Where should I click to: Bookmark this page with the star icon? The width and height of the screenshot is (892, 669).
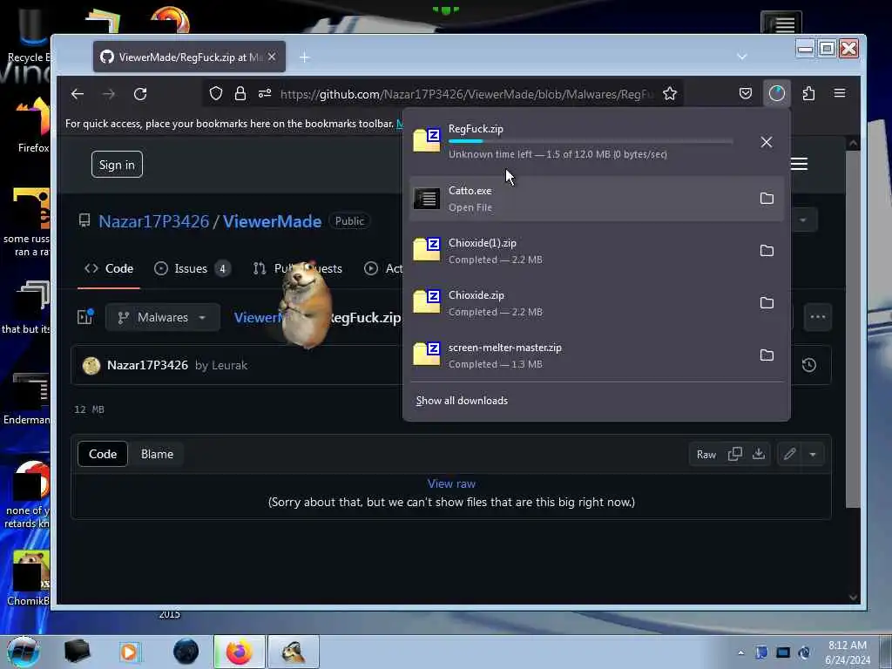coord(670,93)
